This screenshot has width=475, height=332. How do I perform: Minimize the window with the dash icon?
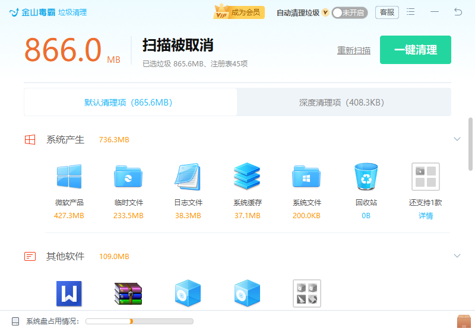pyautogui.click(x=435, y=12)
